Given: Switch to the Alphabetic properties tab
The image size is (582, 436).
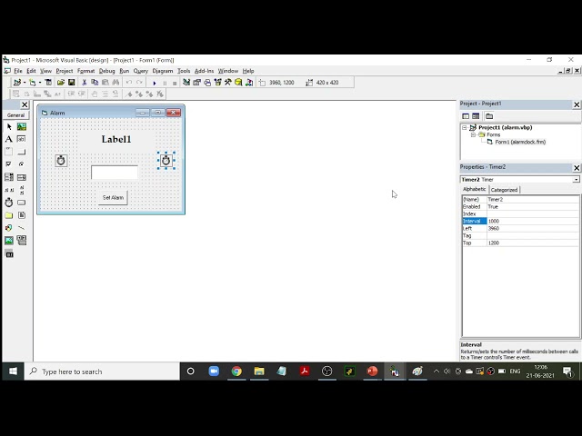Looking at the screenshot, I should 475,189.
